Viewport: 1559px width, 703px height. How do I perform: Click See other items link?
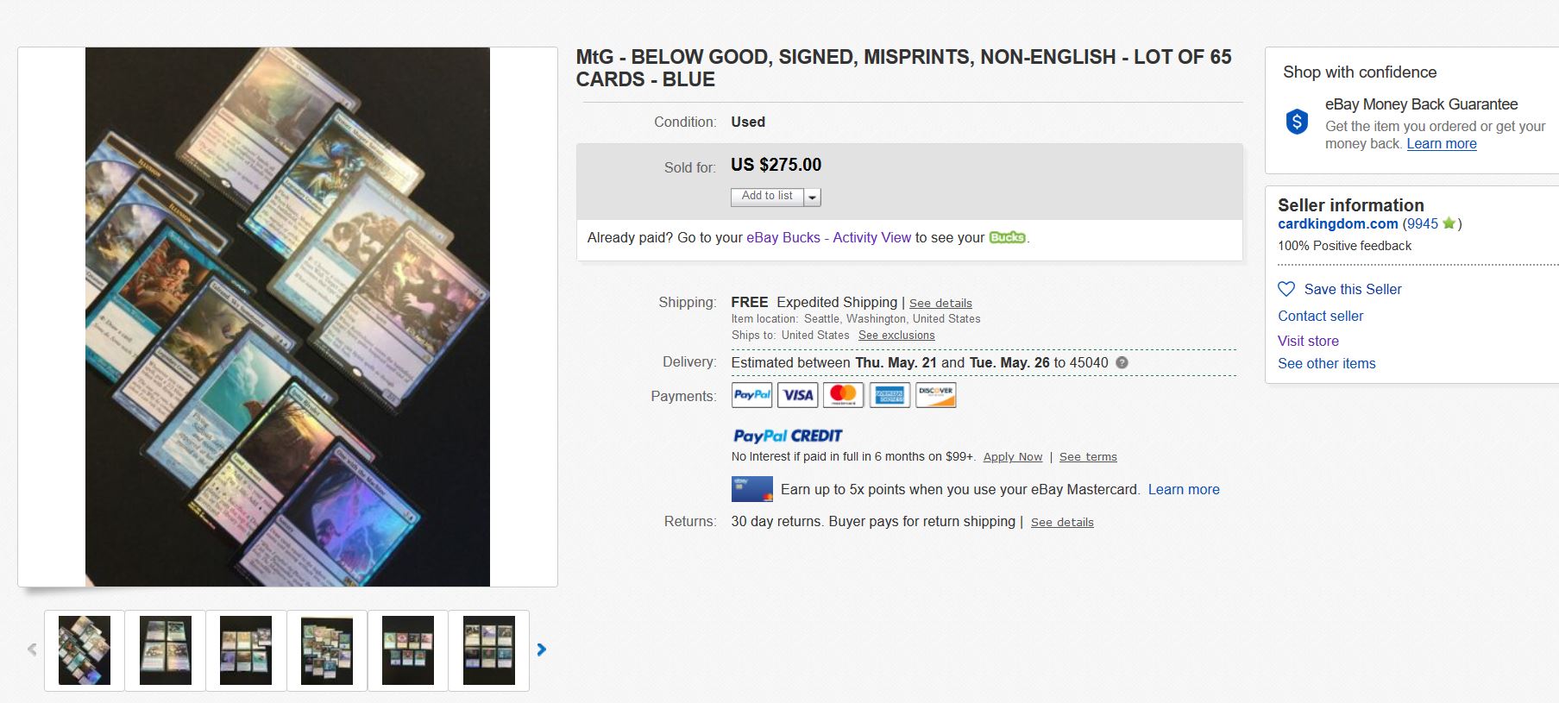coord(1326,363)
